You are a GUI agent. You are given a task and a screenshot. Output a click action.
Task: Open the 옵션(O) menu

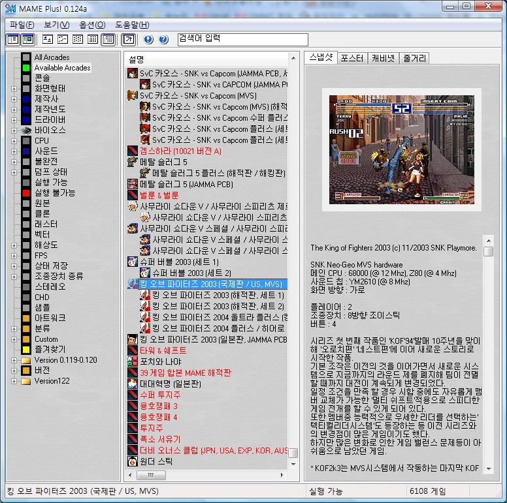(92, 25)
